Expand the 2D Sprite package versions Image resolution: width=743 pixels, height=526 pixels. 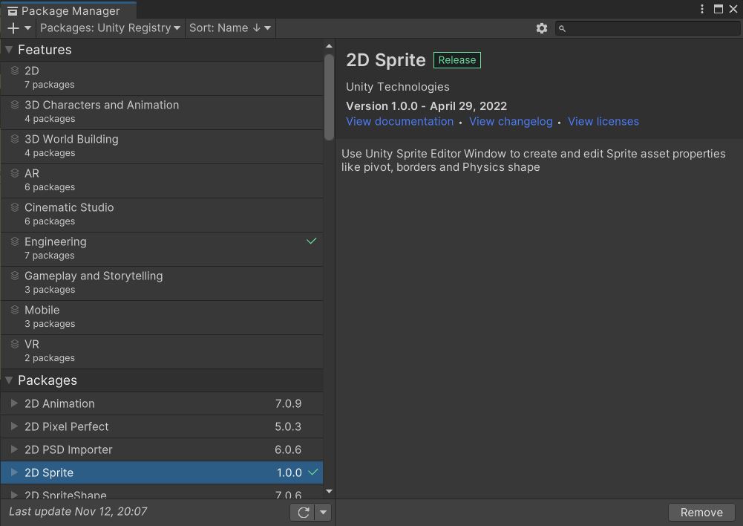tap(14, 472)
